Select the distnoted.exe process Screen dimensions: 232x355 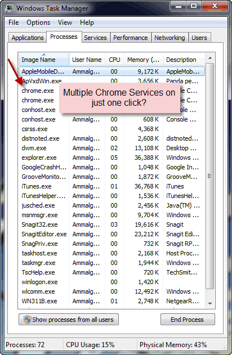click(x=112, y=138)
